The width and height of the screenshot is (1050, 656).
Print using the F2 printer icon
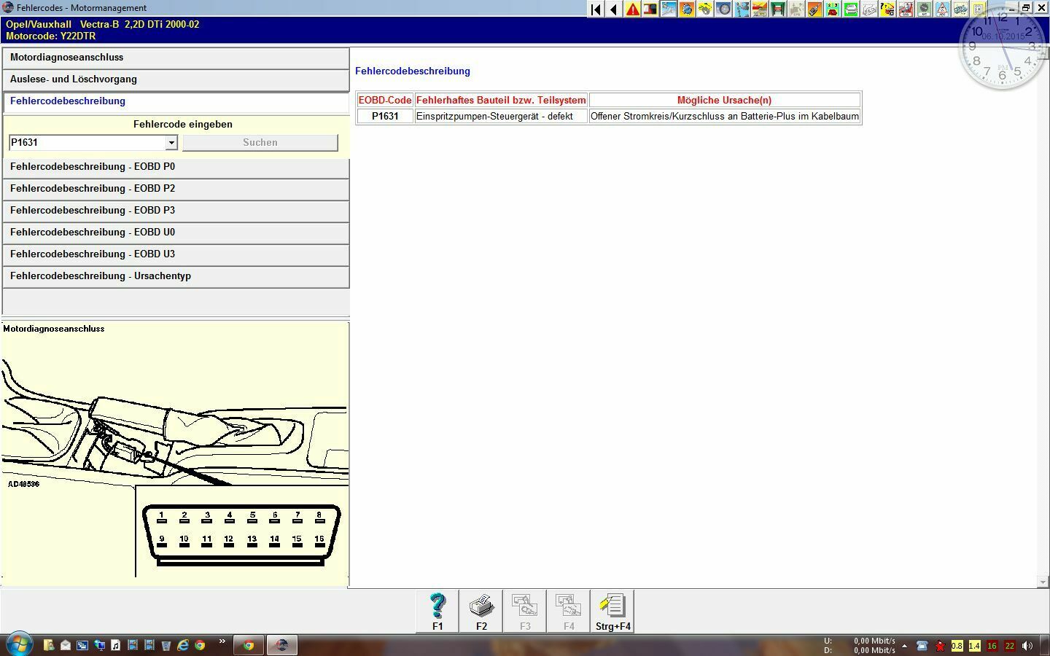(x=481, y=611)
